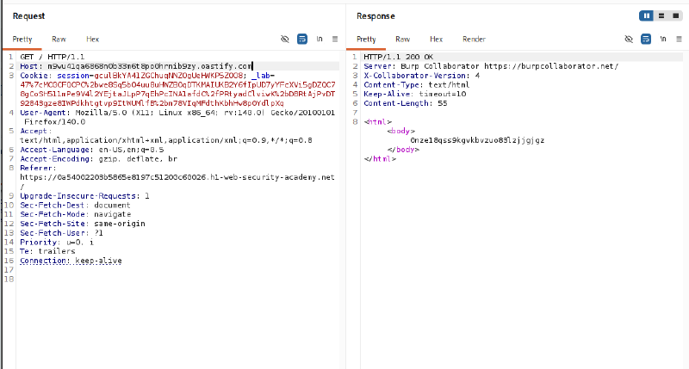Click the Sec-Fetch-Dest document header
This screenshot has width=689, height=369.
click(x=75, y=205)
